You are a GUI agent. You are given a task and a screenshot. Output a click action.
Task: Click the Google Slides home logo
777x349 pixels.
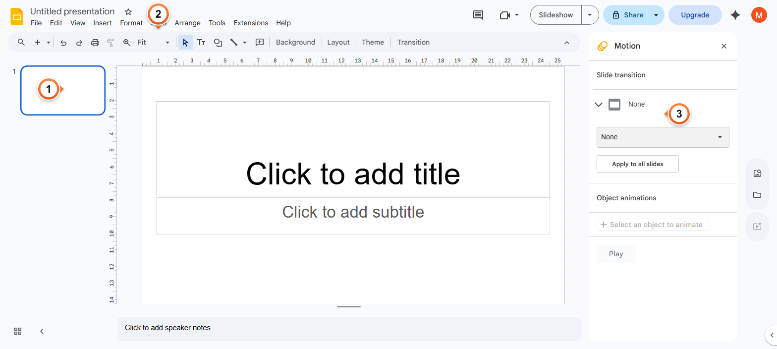coord(17,16)
